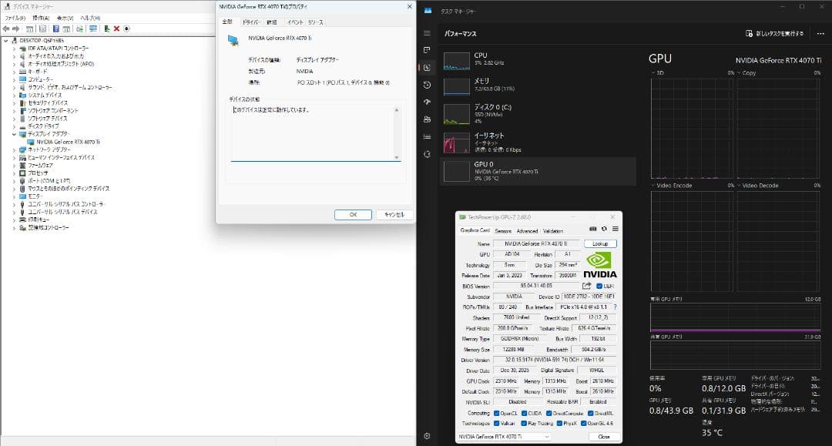Open Services icon in Task Manager sidebar
Screen dimensions: 832x446
(x=427, y=154)
